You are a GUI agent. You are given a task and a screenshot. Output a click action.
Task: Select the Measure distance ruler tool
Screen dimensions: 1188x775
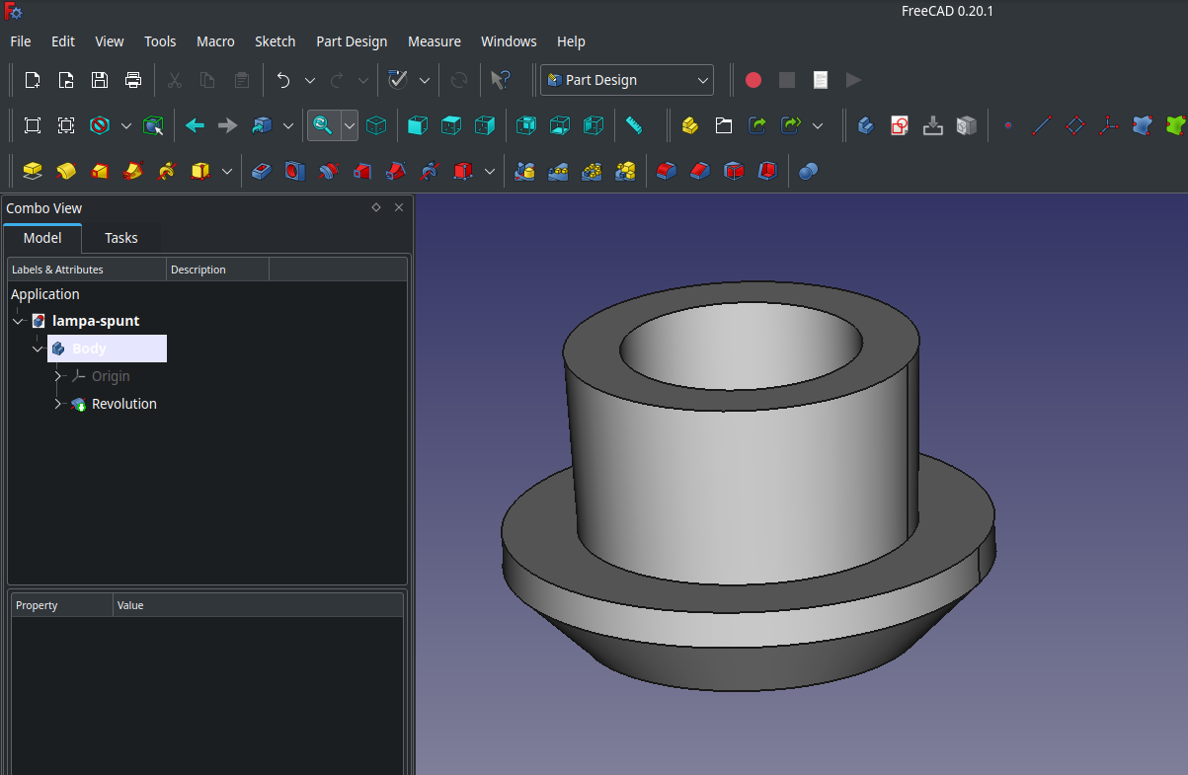coord(634,125)
